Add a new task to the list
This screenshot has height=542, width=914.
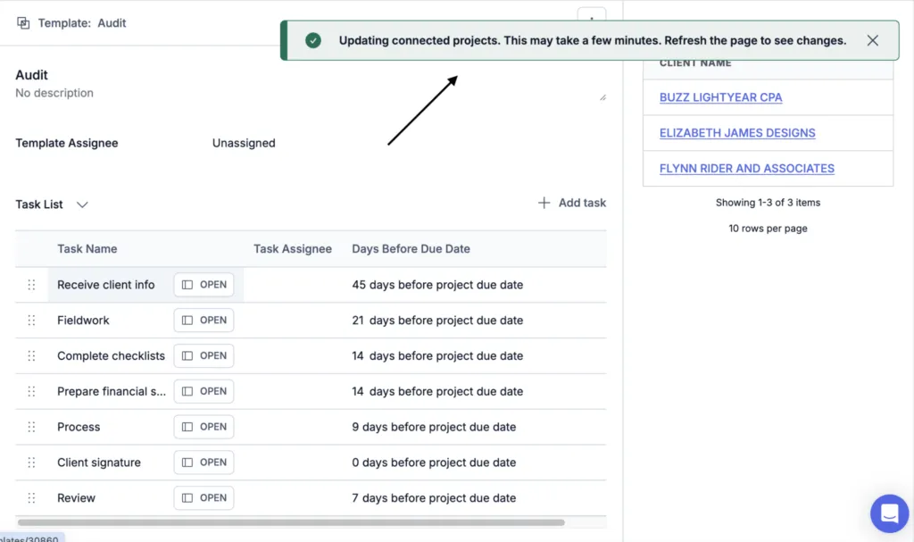coord(572,203)
